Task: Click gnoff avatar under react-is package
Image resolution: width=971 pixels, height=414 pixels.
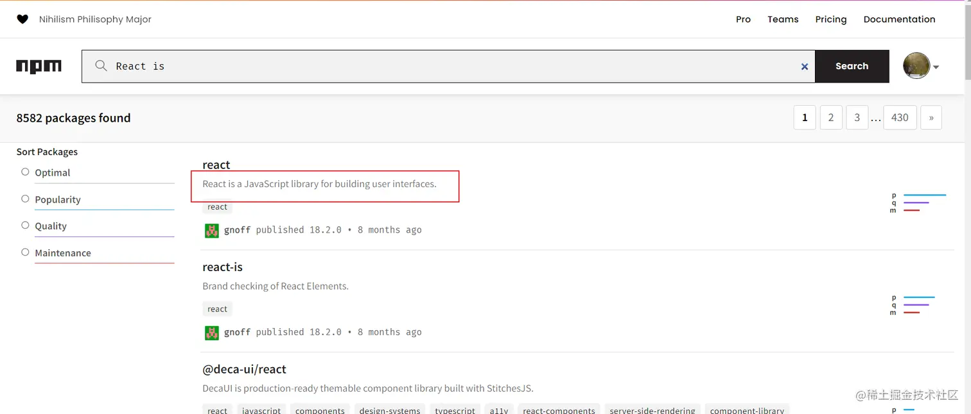Action: [x=212, y=333]
